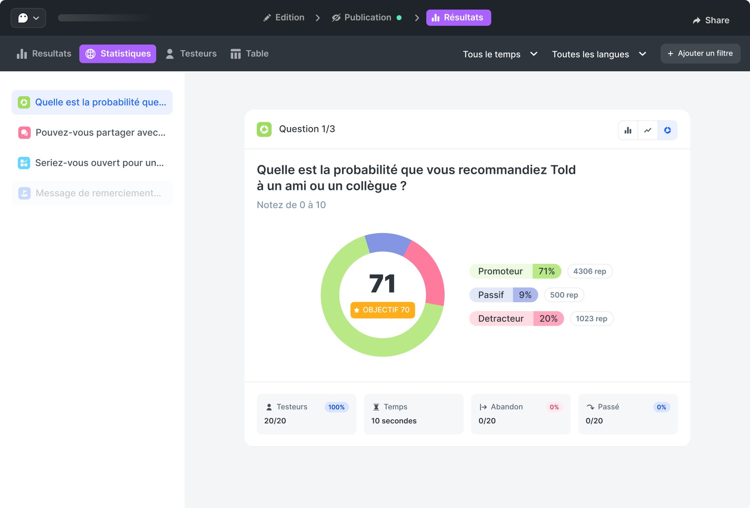Open the Résultats step button
Viewport: 750px width, 508px height.
458,17
